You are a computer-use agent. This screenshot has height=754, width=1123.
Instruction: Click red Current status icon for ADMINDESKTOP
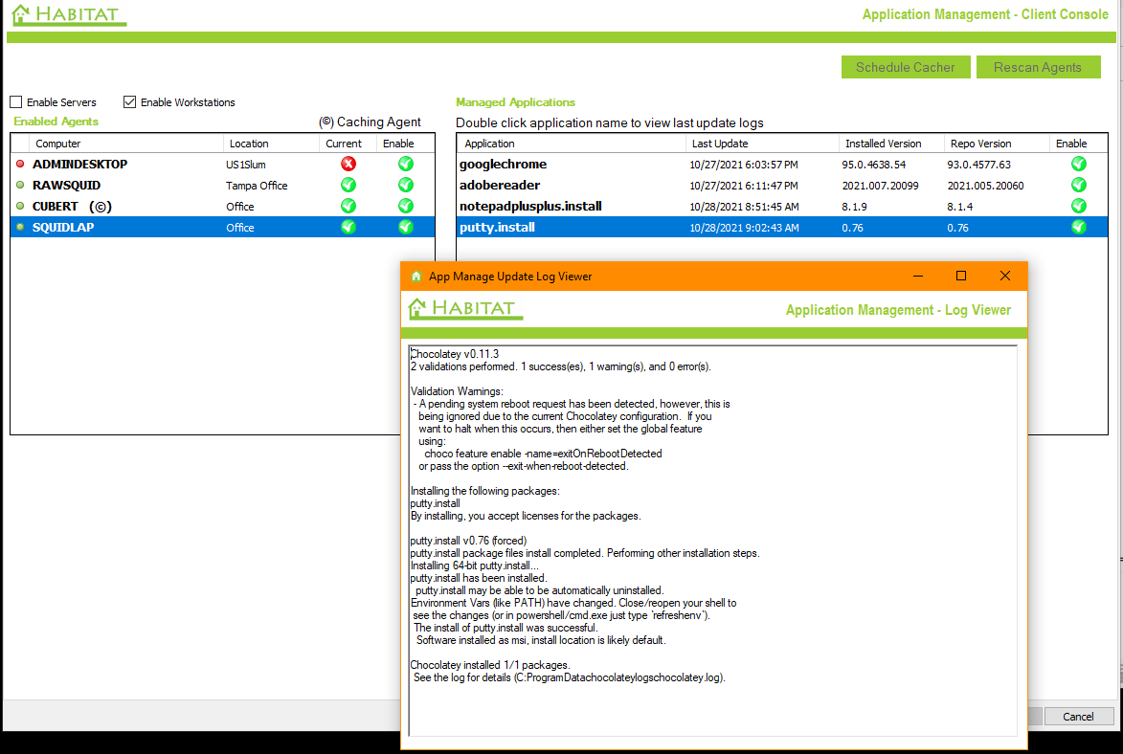(348, 165)
